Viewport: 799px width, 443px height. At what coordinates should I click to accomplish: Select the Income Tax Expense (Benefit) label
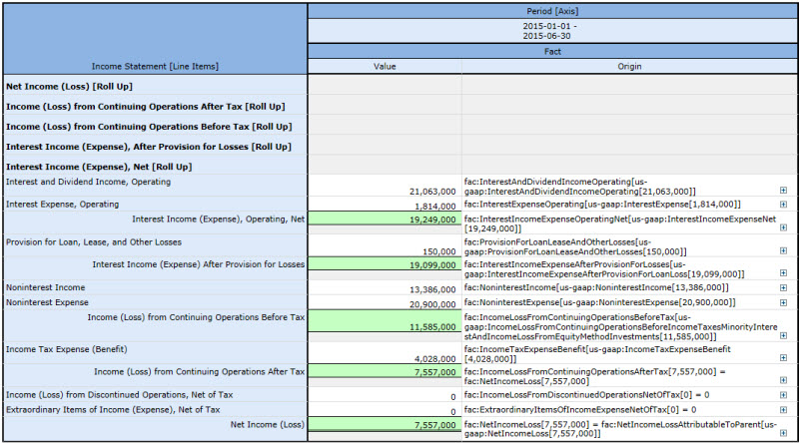coord(66,349)
